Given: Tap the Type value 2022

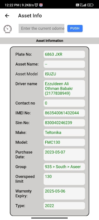Looking at the screenshot, I should [x=64, y=206].
